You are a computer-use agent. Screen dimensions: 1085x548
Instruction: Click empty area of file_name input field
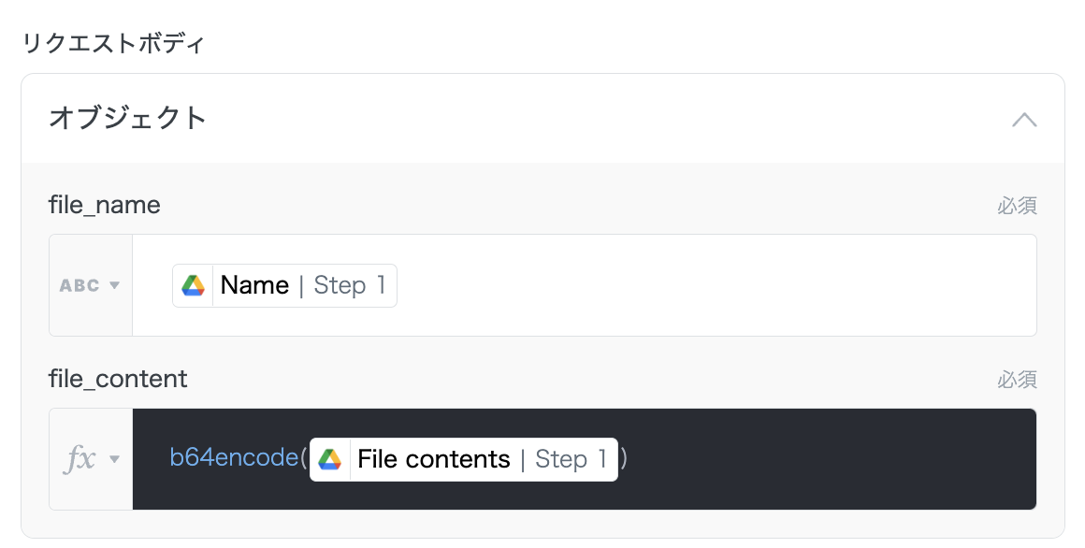711,285
